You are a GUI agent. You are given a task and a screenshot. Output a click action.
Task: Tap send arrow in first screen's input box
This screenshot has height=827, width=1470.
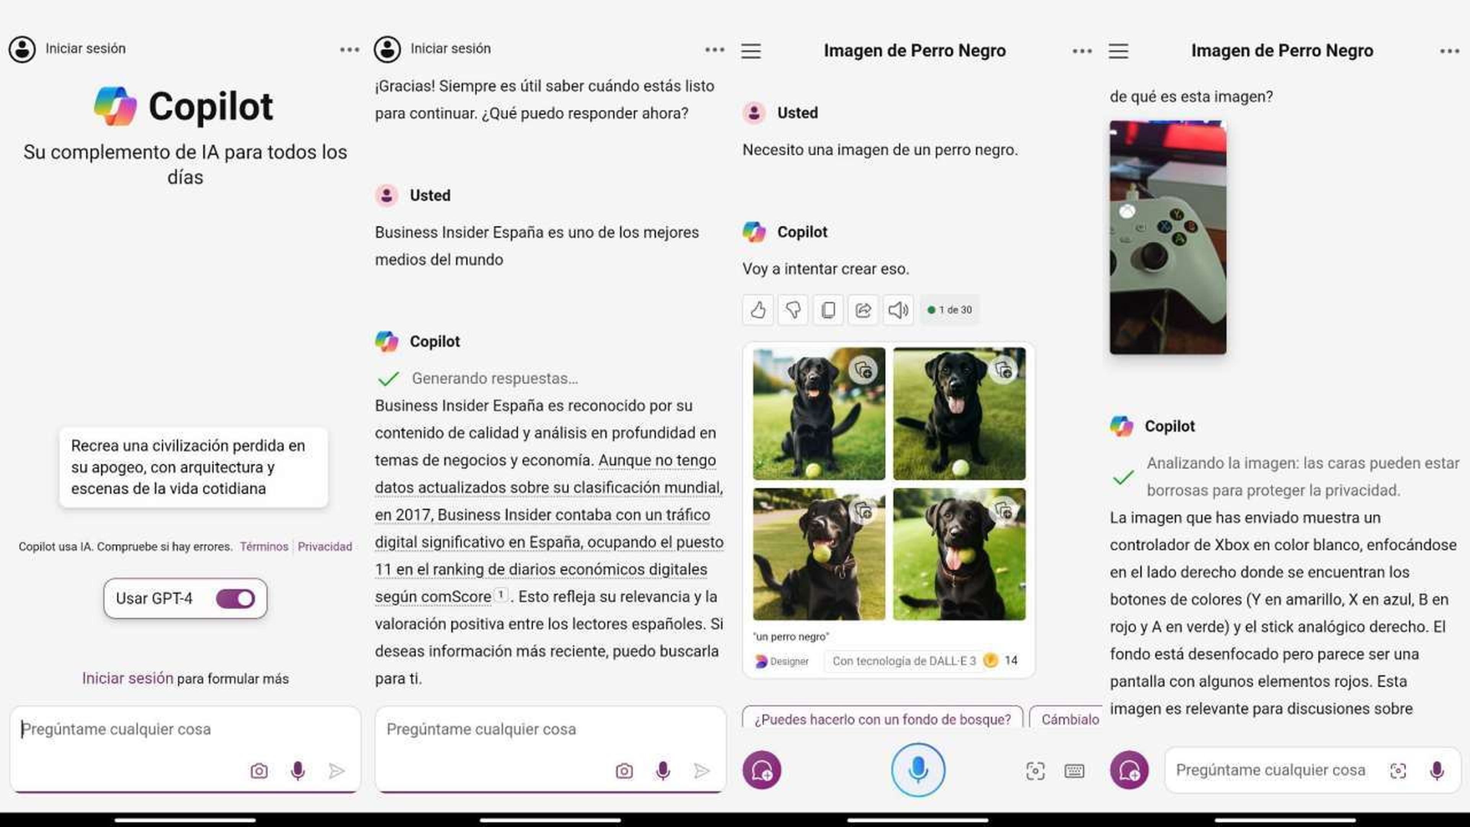coord(337,771)
